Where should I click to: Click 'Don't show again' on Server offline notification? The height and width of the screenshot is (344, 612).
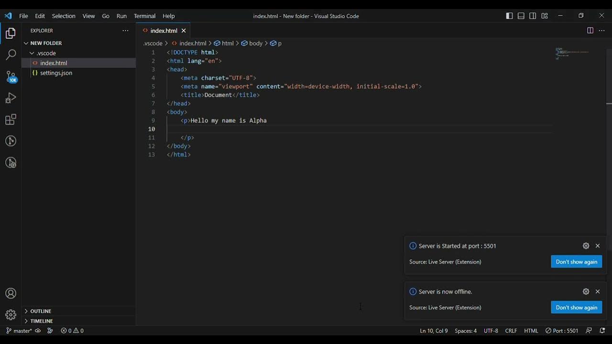576,307
